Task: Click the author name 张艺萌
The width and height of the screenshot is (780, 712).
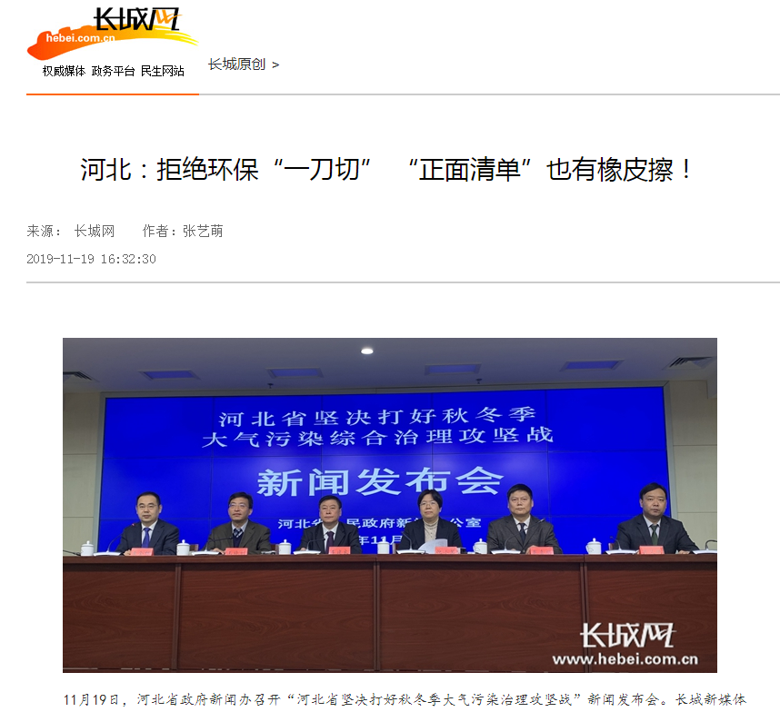Action: [203, 231]
